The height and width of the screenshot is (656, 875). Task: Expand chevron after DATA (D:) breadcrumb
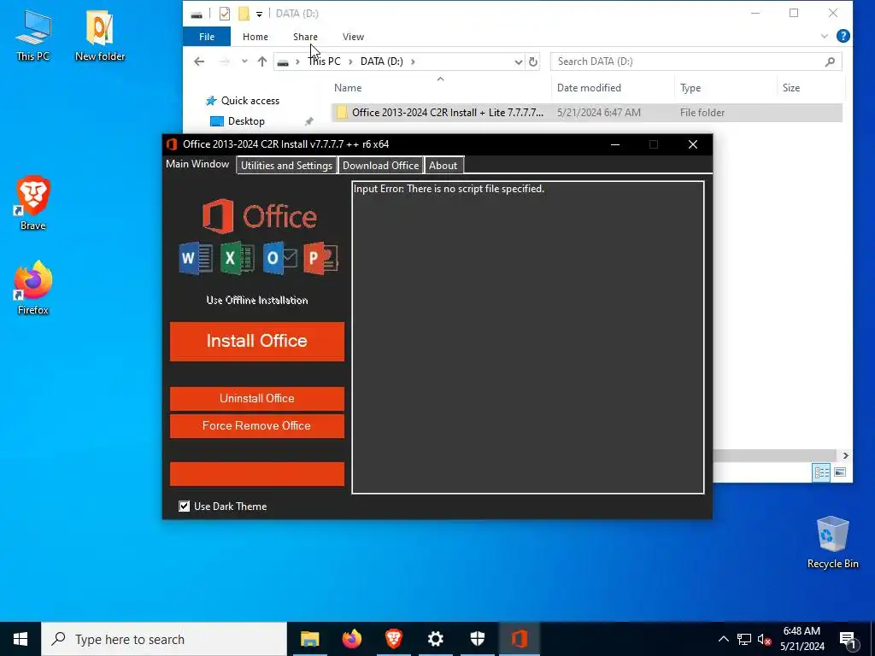tap(413, 61)
